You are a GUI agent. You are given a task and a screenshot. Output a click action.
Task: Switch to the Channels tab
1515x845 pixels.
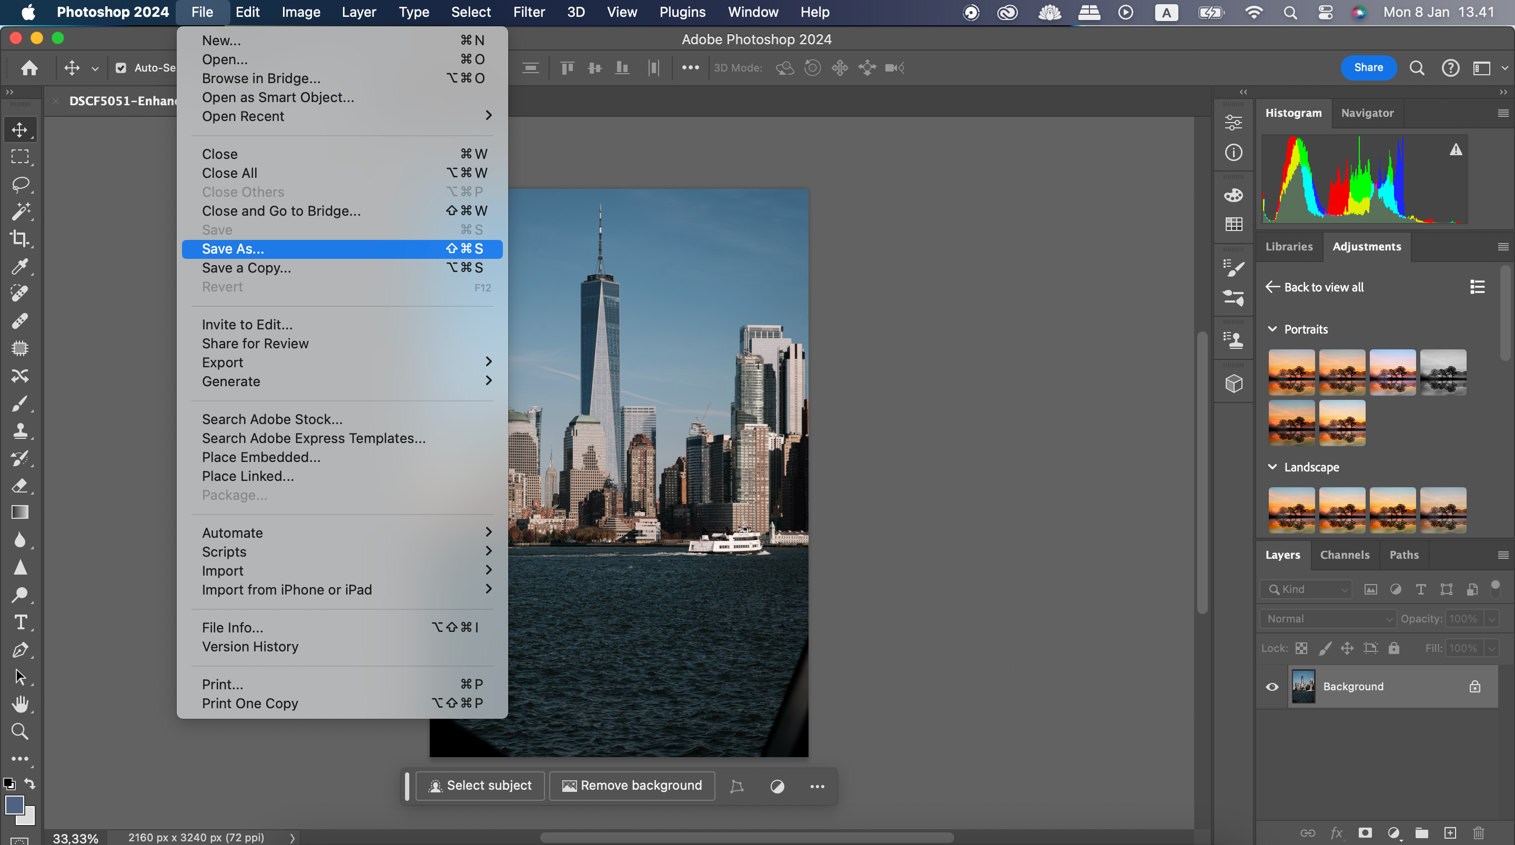pyautogui.click(x=1345, y=555)
